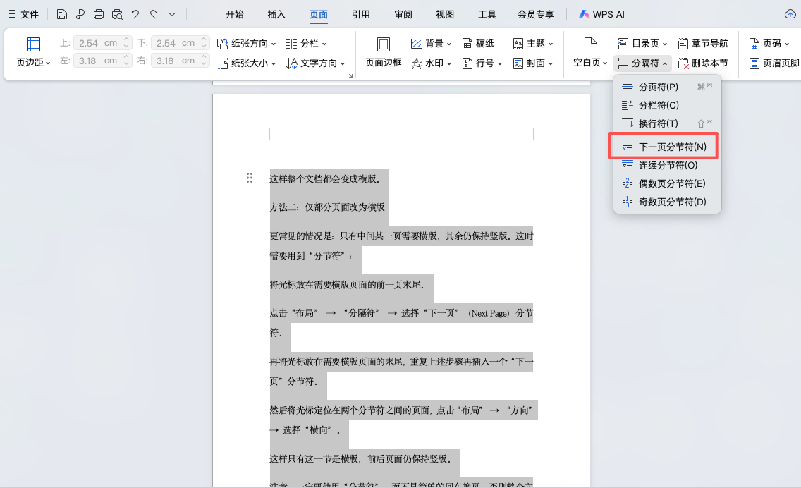Open the WPS AI menu

point(601,13)
